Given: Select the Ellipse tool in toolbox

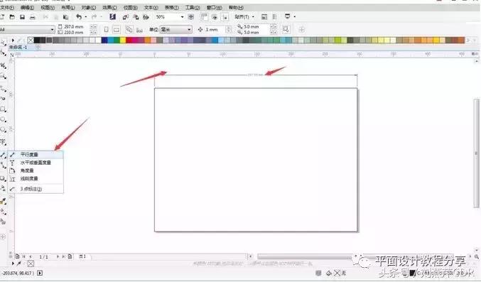Looking at the screenshot, I should tap(3, 119).
